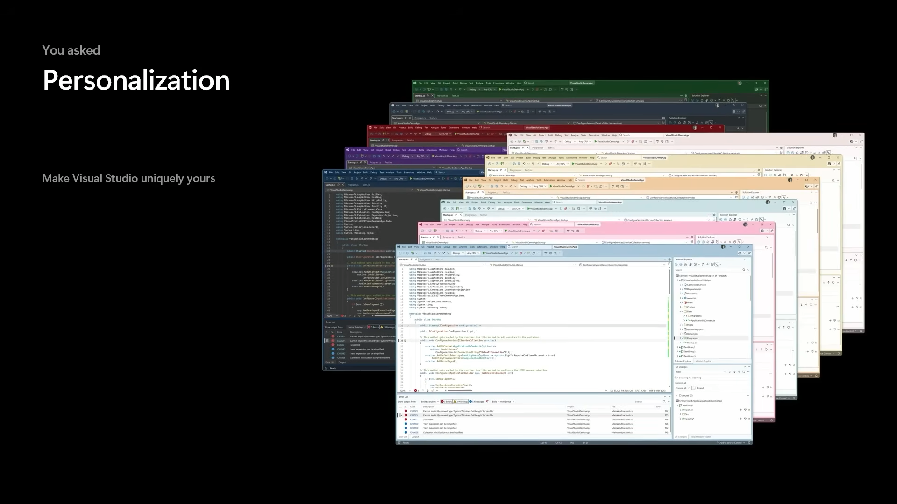Click the Undo icon in blue window toolbar
Screen dimensions: 897x504
[435, 253]
